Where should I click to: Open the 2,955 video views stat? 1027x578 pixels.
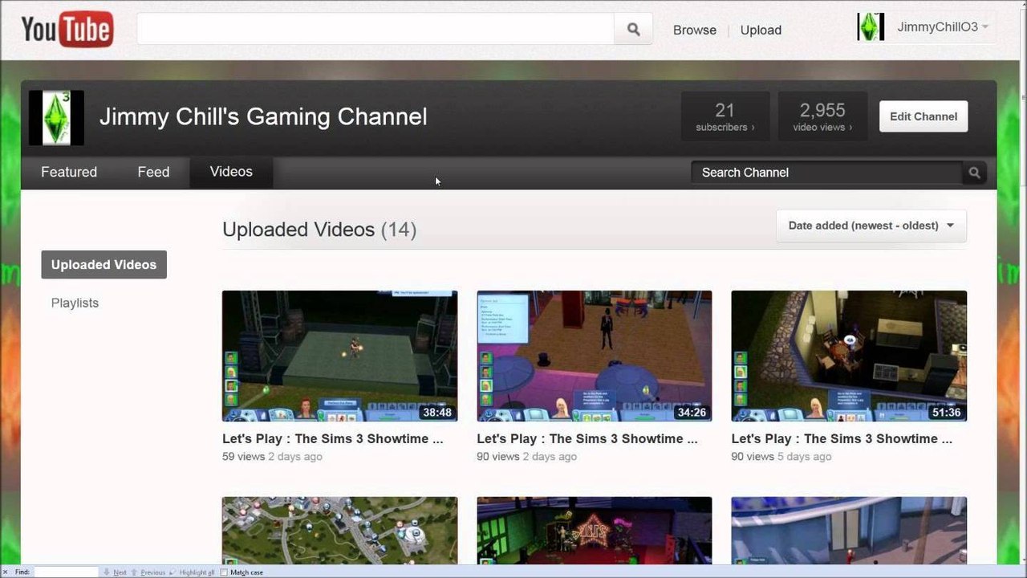click(x=822, y=116)
